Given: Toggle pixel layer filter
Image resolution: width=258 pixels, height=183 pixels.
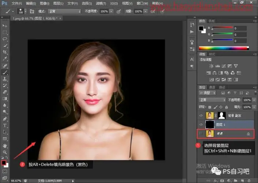Looking at the screenshot, I should click(x=223, y=93).
